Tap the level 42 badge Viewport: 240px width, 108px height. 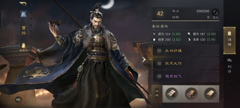(x=160, y=14)
